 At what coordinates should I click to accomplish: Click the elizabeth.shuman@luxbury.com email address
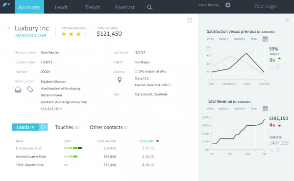[64, 102]
